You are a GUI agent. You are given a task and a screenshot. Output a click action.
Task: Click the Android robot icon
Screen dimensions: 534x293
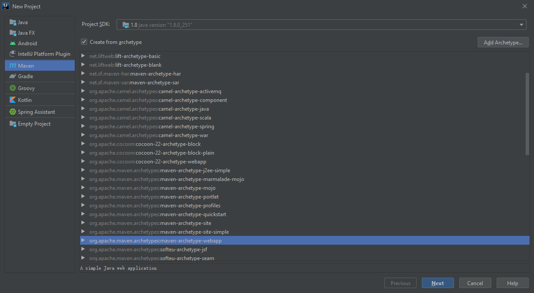[12, 43]
